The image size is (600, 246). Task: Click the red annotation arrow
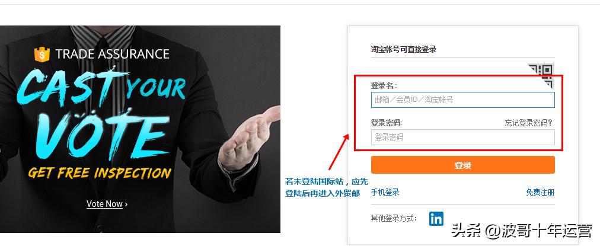click(339, 152)
